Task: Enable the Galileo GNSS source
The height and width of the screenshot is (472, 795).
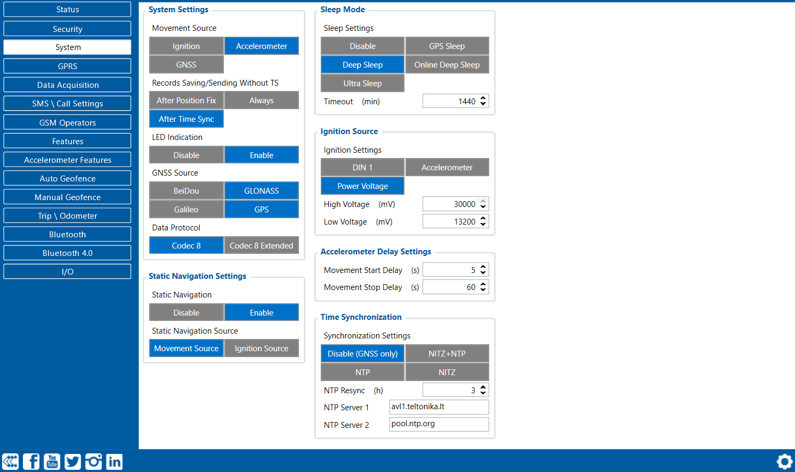Action: [186, 210]
